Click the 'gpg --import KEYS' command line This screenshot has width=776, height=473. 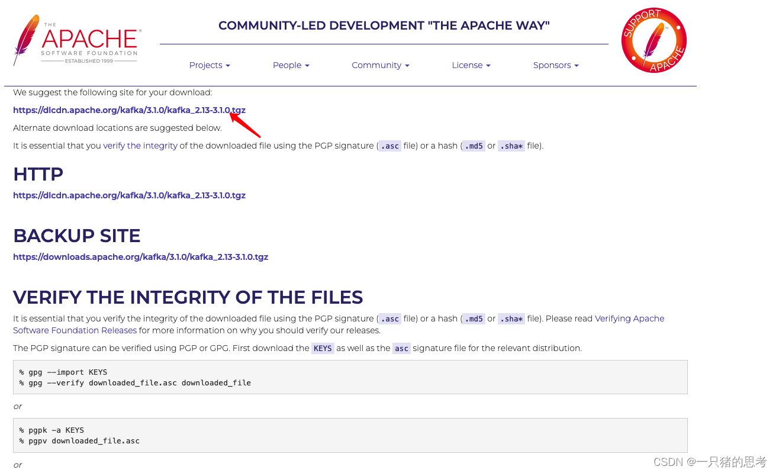point(63,372)
